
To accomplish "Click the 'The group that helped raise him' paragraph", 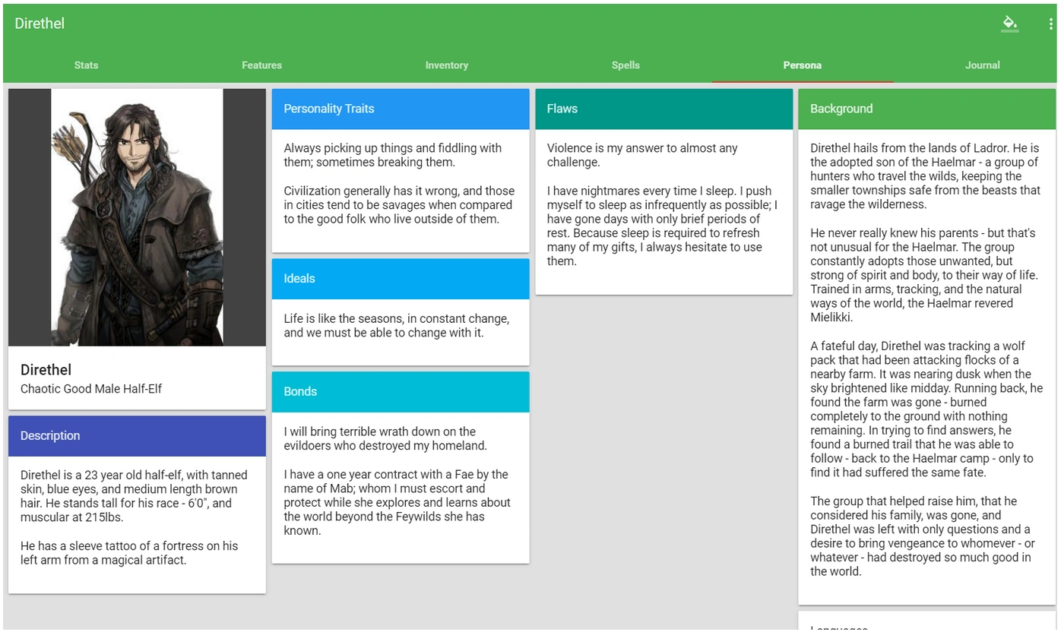I will [923, 536].
